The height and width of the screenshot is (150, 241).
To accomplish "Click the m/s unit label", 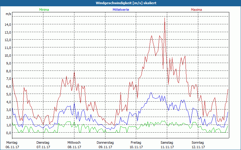I will 8,14.
